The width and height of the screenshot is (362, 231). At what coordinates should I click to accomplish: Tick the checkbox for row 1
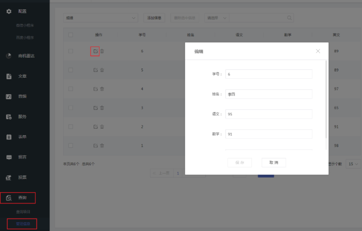click(x=71, y=146)
